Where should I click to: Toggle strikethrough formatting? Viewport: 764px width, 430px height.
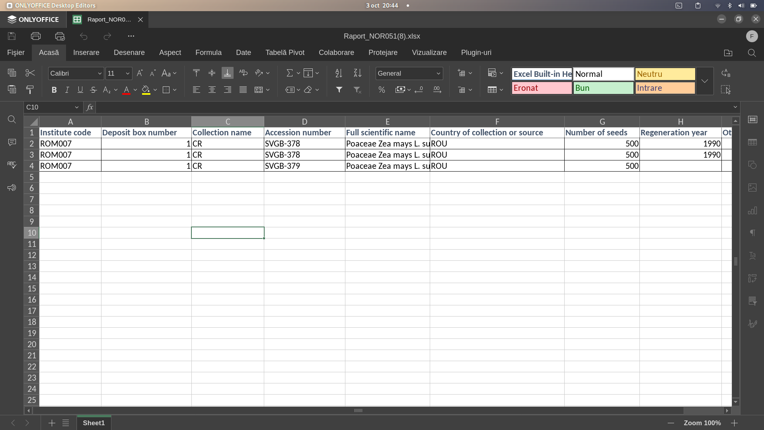[94, 90]
